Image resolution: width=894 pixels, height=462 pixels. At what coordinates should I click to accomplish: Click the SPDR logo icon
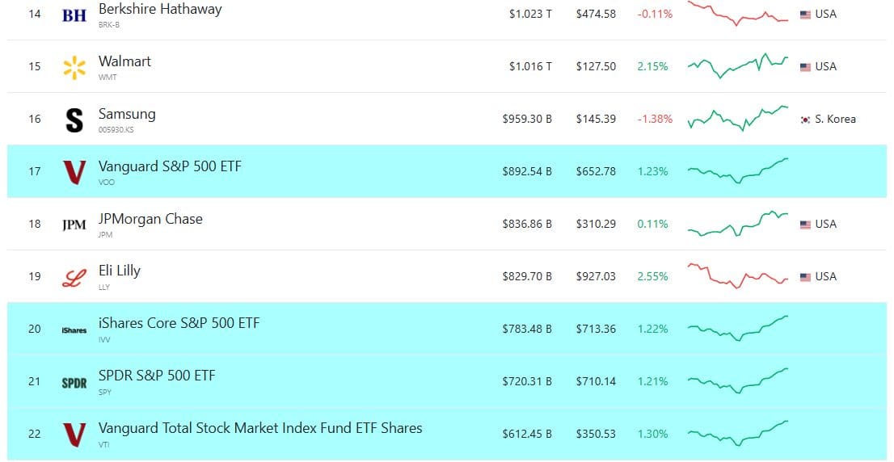74,383
